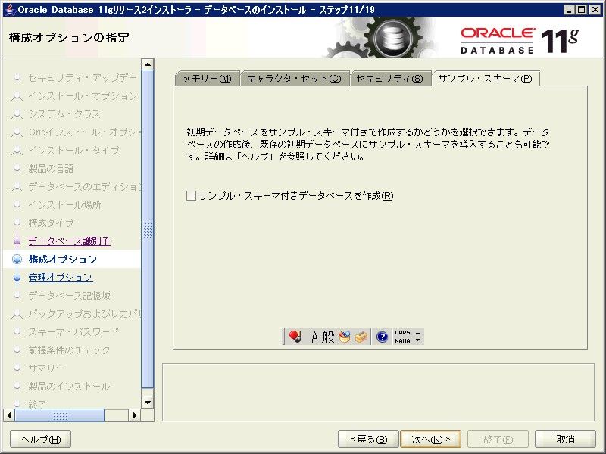Jump to データベース識別子 step link
The width and height of the screenshot is (606, 454).
pos(70,241)
